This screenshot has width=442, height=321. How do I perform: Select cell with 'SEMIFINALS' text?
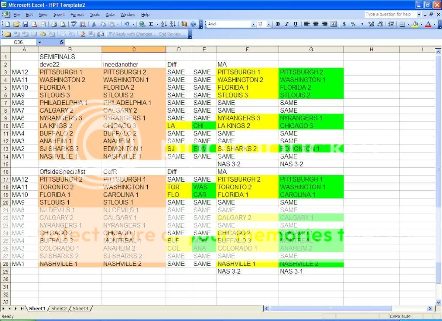70,57
